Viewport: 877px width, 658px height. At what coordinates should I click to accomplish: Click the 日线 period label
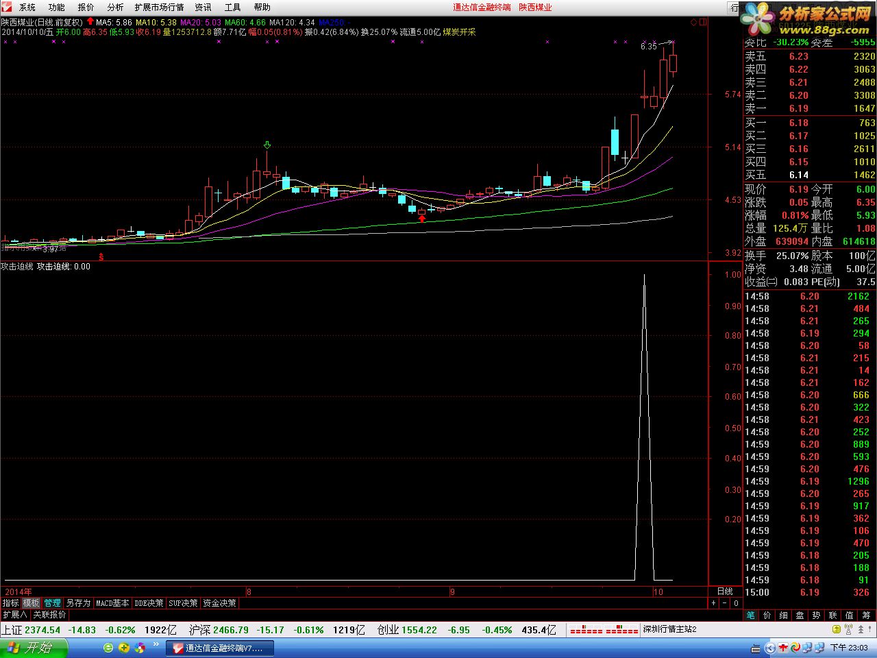coord(725,591)
